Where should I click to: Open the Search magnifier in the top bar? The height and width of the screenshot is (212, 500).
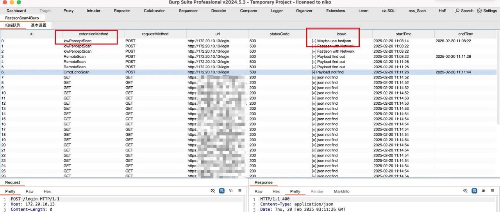[464, 11]
